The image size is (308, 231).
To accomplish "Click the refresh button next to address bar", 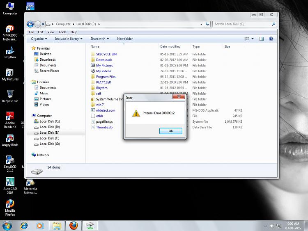I will point(207,24).
